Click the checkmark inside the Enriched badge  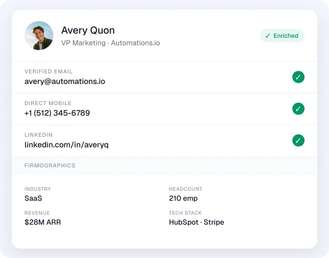(268, 36)
